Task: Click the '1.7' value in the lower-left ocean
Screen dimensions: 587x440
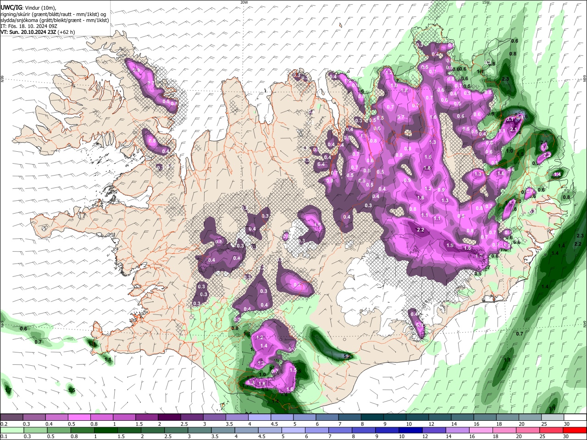Action: (x=8, y=390)
